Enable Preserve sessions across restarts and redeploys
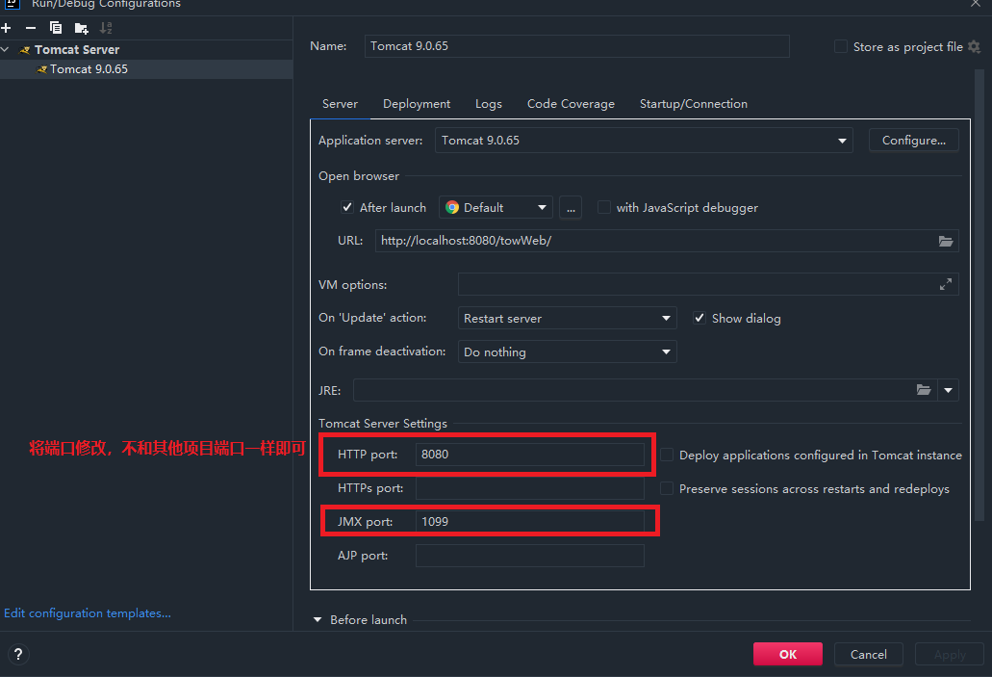 pos(667,488)
